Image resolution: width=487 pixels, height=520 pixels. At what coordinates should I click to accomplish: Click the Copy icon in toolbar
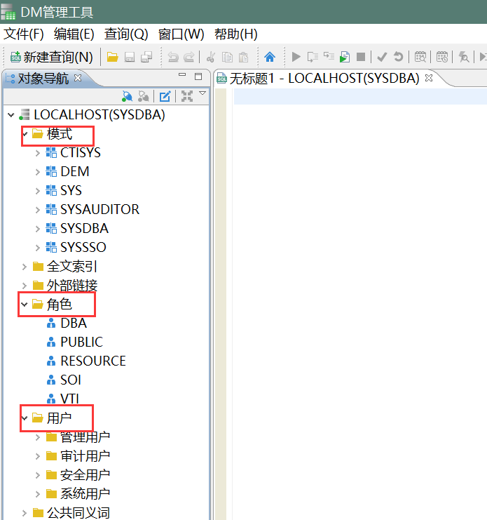tap(227, 57)
